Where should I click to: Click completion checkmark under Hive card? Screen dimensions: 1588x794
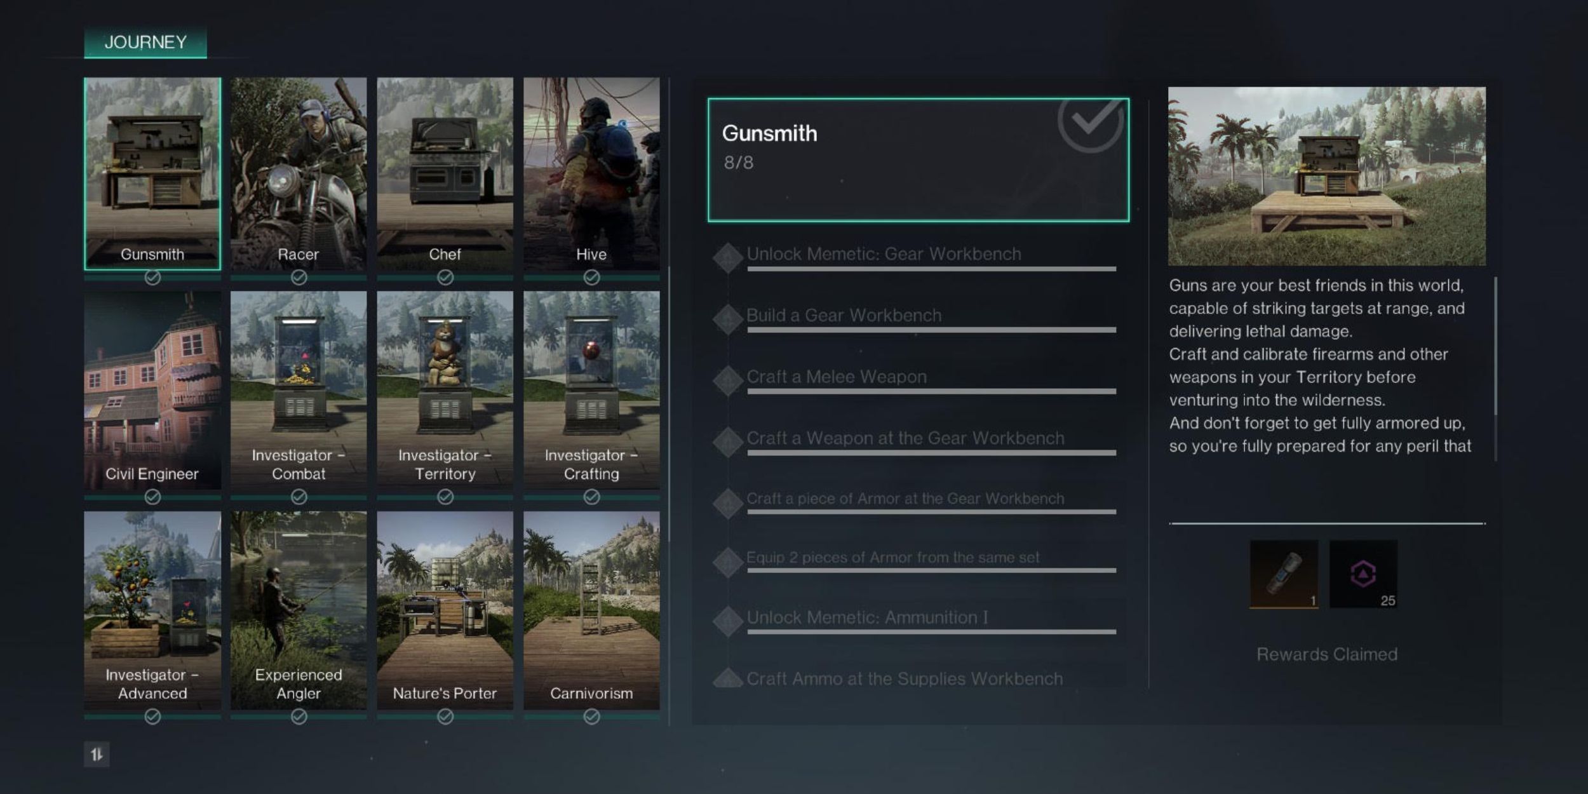pyautogui.click(x=591, y=278)
